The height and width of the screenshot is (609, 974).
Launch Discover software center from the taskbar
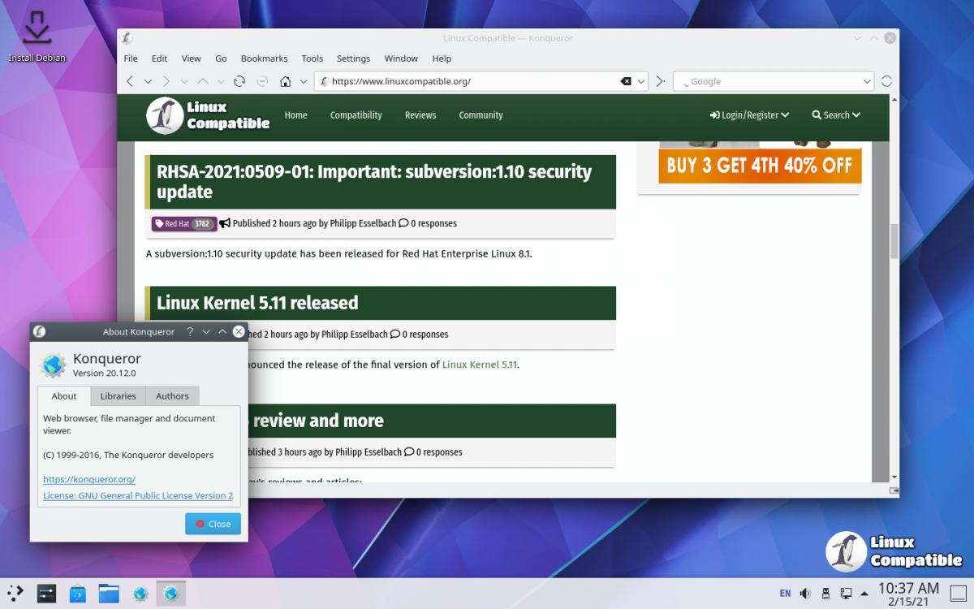(78, 594)
